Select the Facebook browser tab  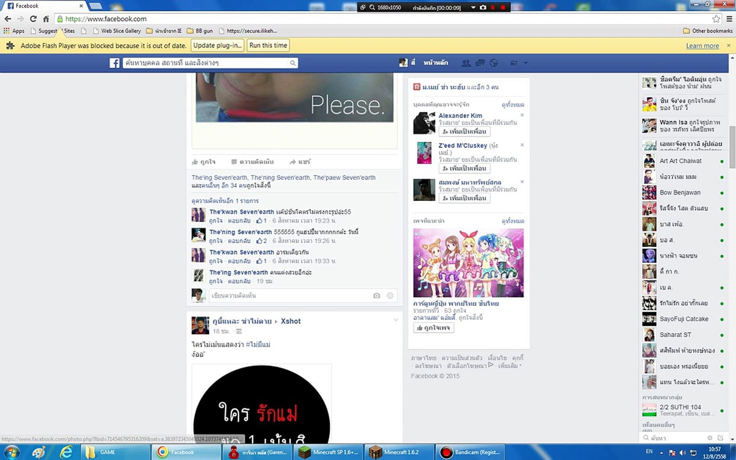[x=44, y=6]
